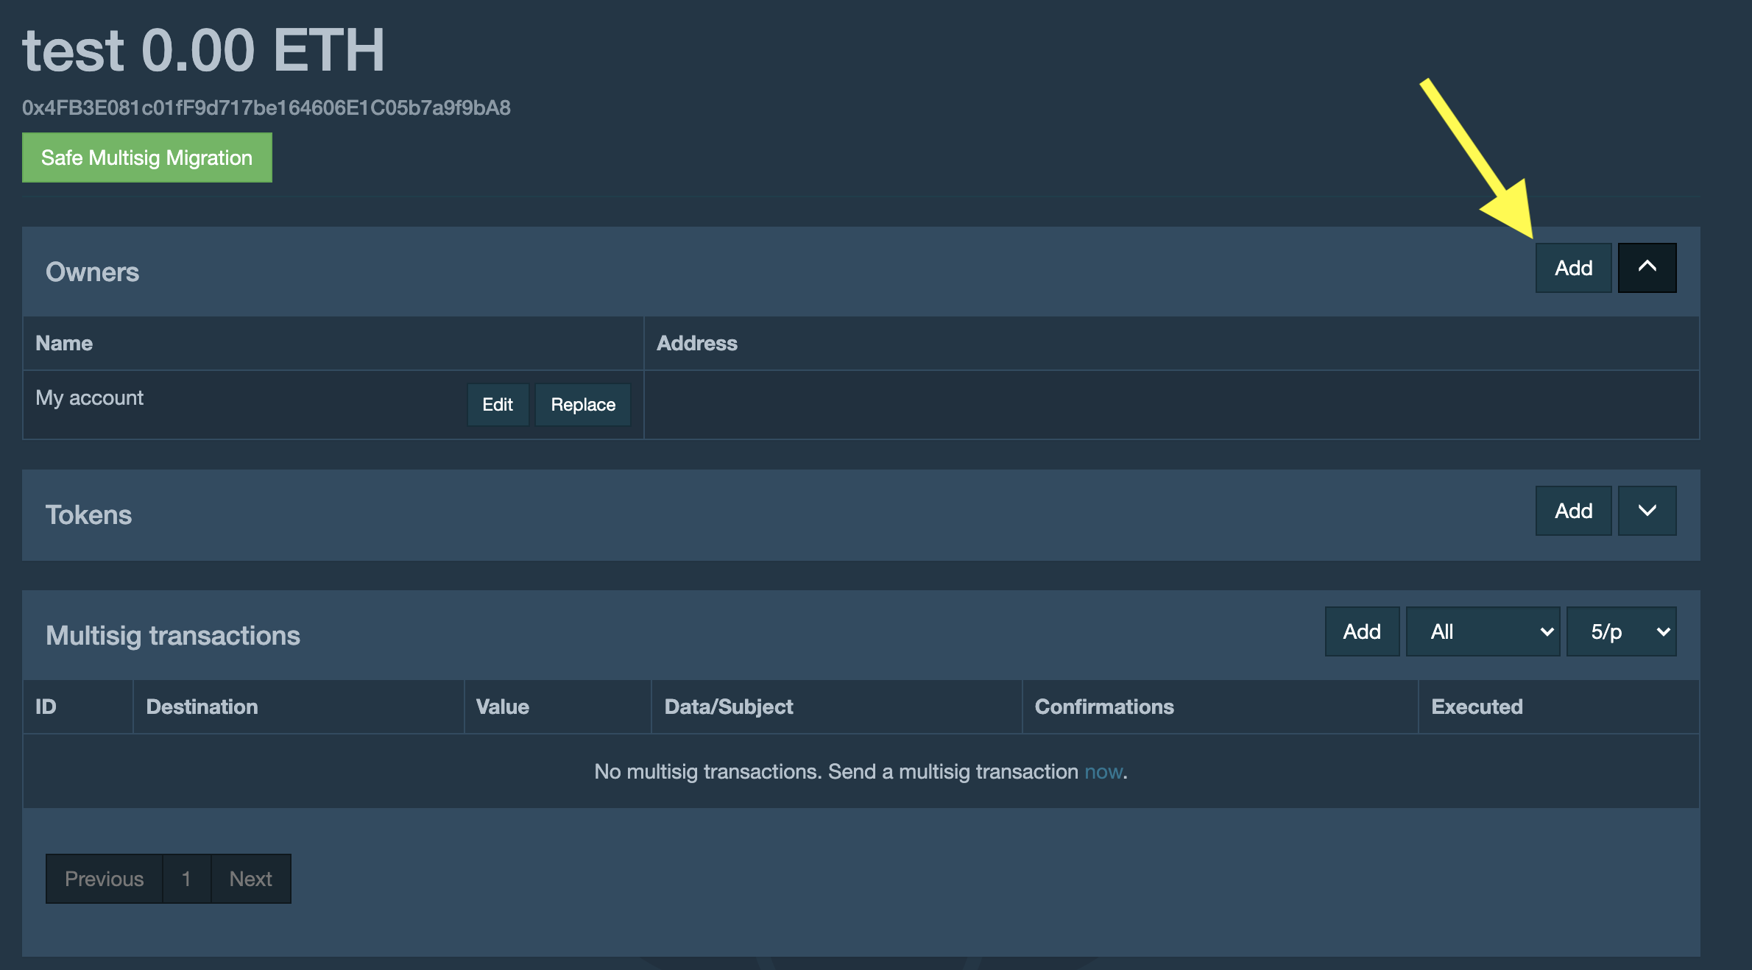This screenshot has height=970, width=1752.
Task: Go to Previous transactions page
Action: [x=104, y=879]
